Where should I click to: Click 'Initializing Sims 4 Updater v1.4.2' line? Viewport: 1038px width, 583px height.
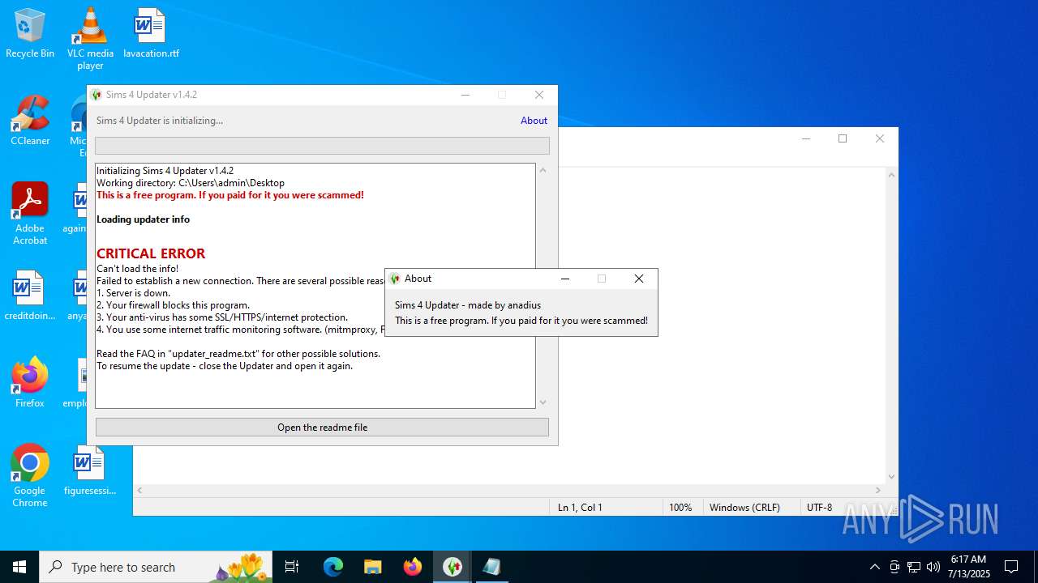(165, 171)
